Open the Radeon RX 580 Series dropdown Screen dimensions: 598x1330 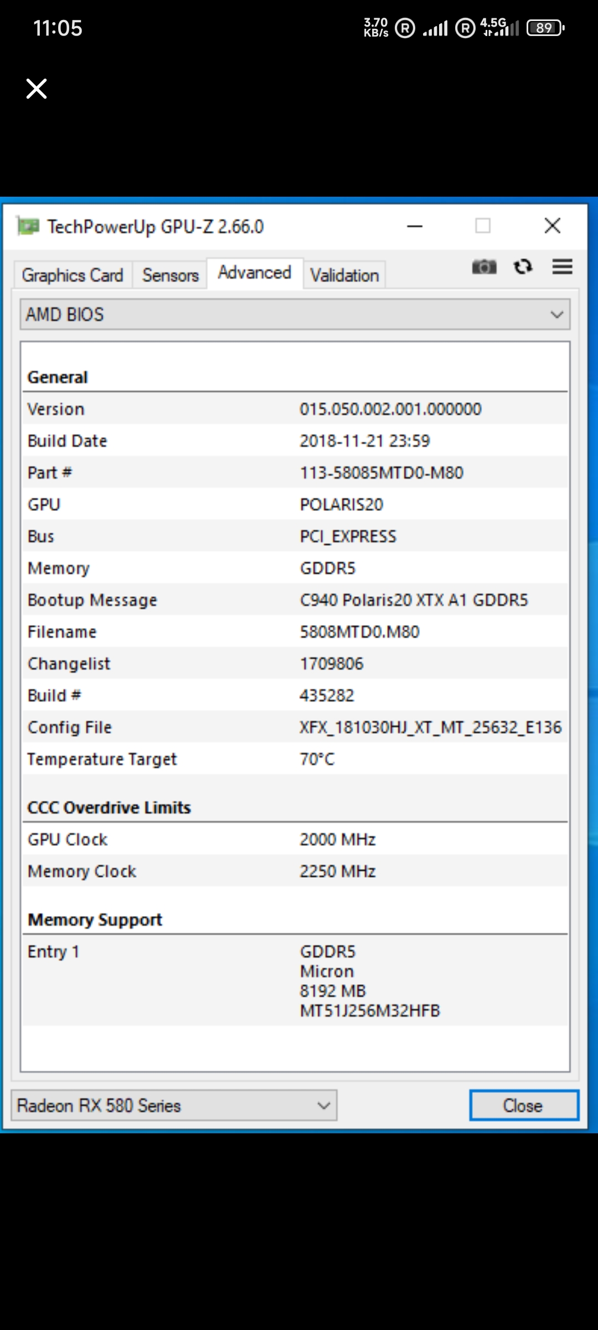pyautogui.click(x=174, y=1106)
